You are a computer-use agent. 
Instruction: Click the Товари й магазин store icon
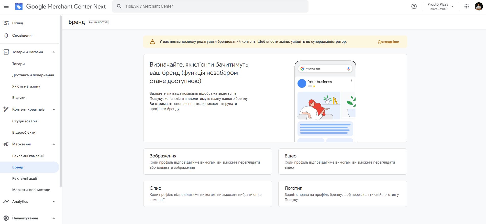pyautogui.click(x=6, y=52)
